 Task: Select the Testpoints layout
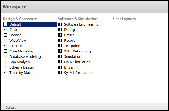72,46
